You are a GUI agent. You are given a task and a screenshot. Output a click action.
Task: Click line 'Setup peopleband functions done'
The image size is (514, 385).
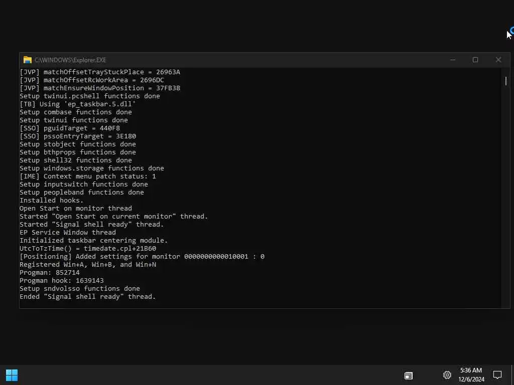tap(82, 192)
